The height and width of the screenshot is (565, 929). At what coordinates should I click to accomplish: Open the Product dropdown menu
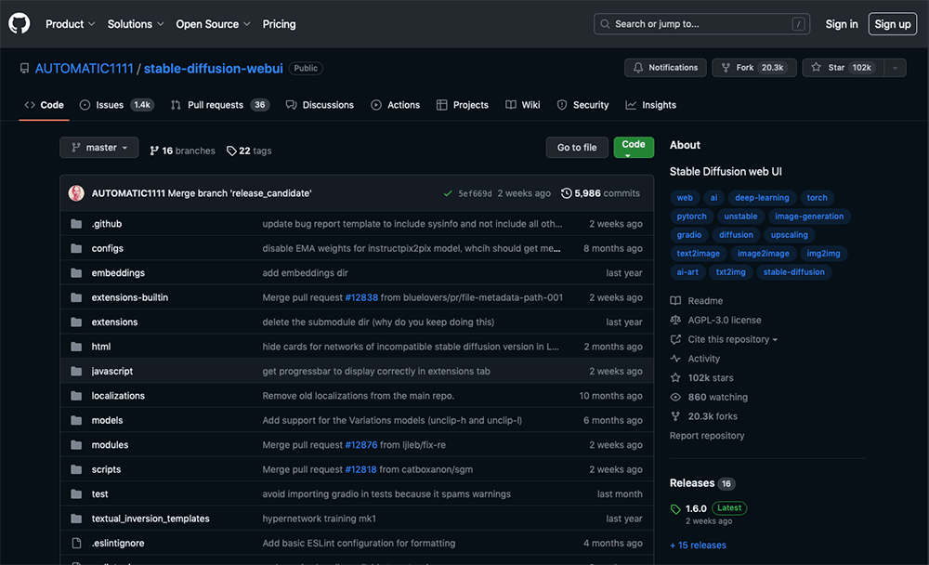pyautogui.click(x=70, y=24)
